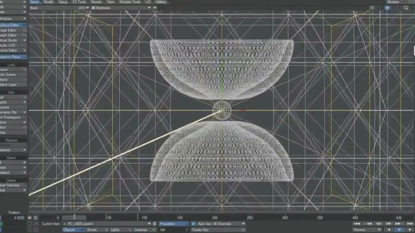The height and width of the screenshot is (233, 415).
Task: Expand the Lights add dropdown in sidebar
Action: 13,102
